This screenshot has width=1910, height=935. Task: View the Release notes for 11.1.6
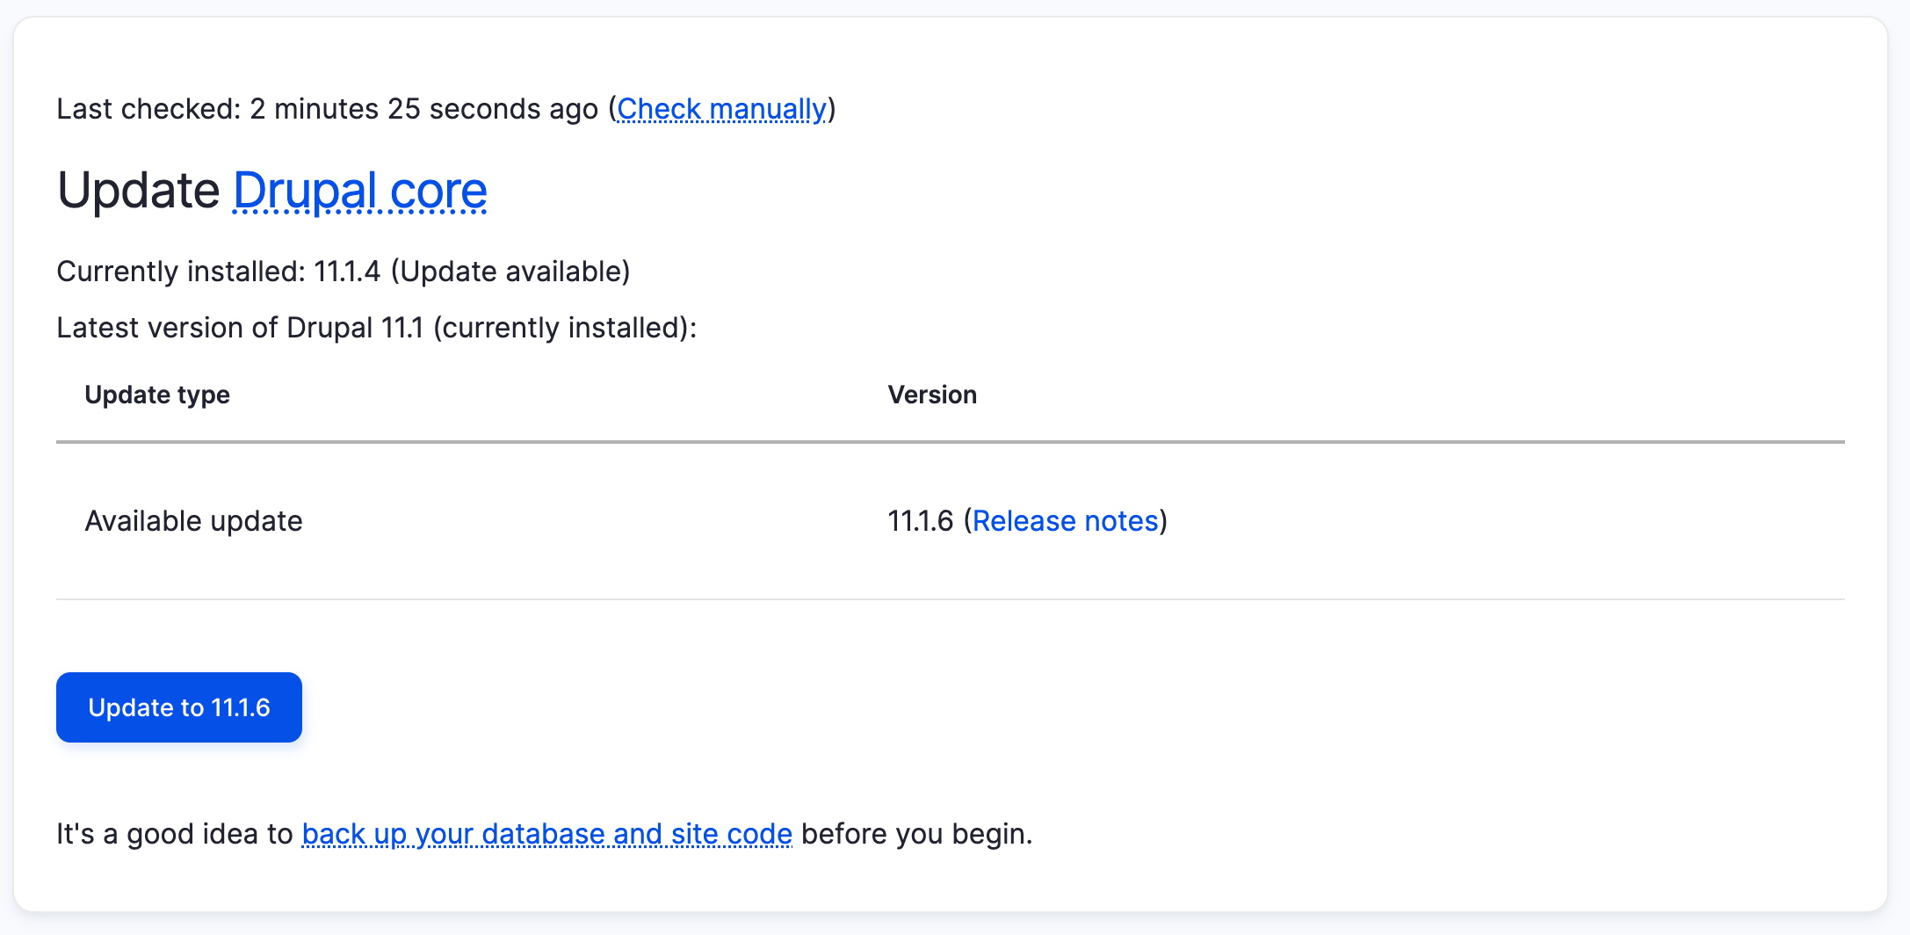tap(1064, 520)
